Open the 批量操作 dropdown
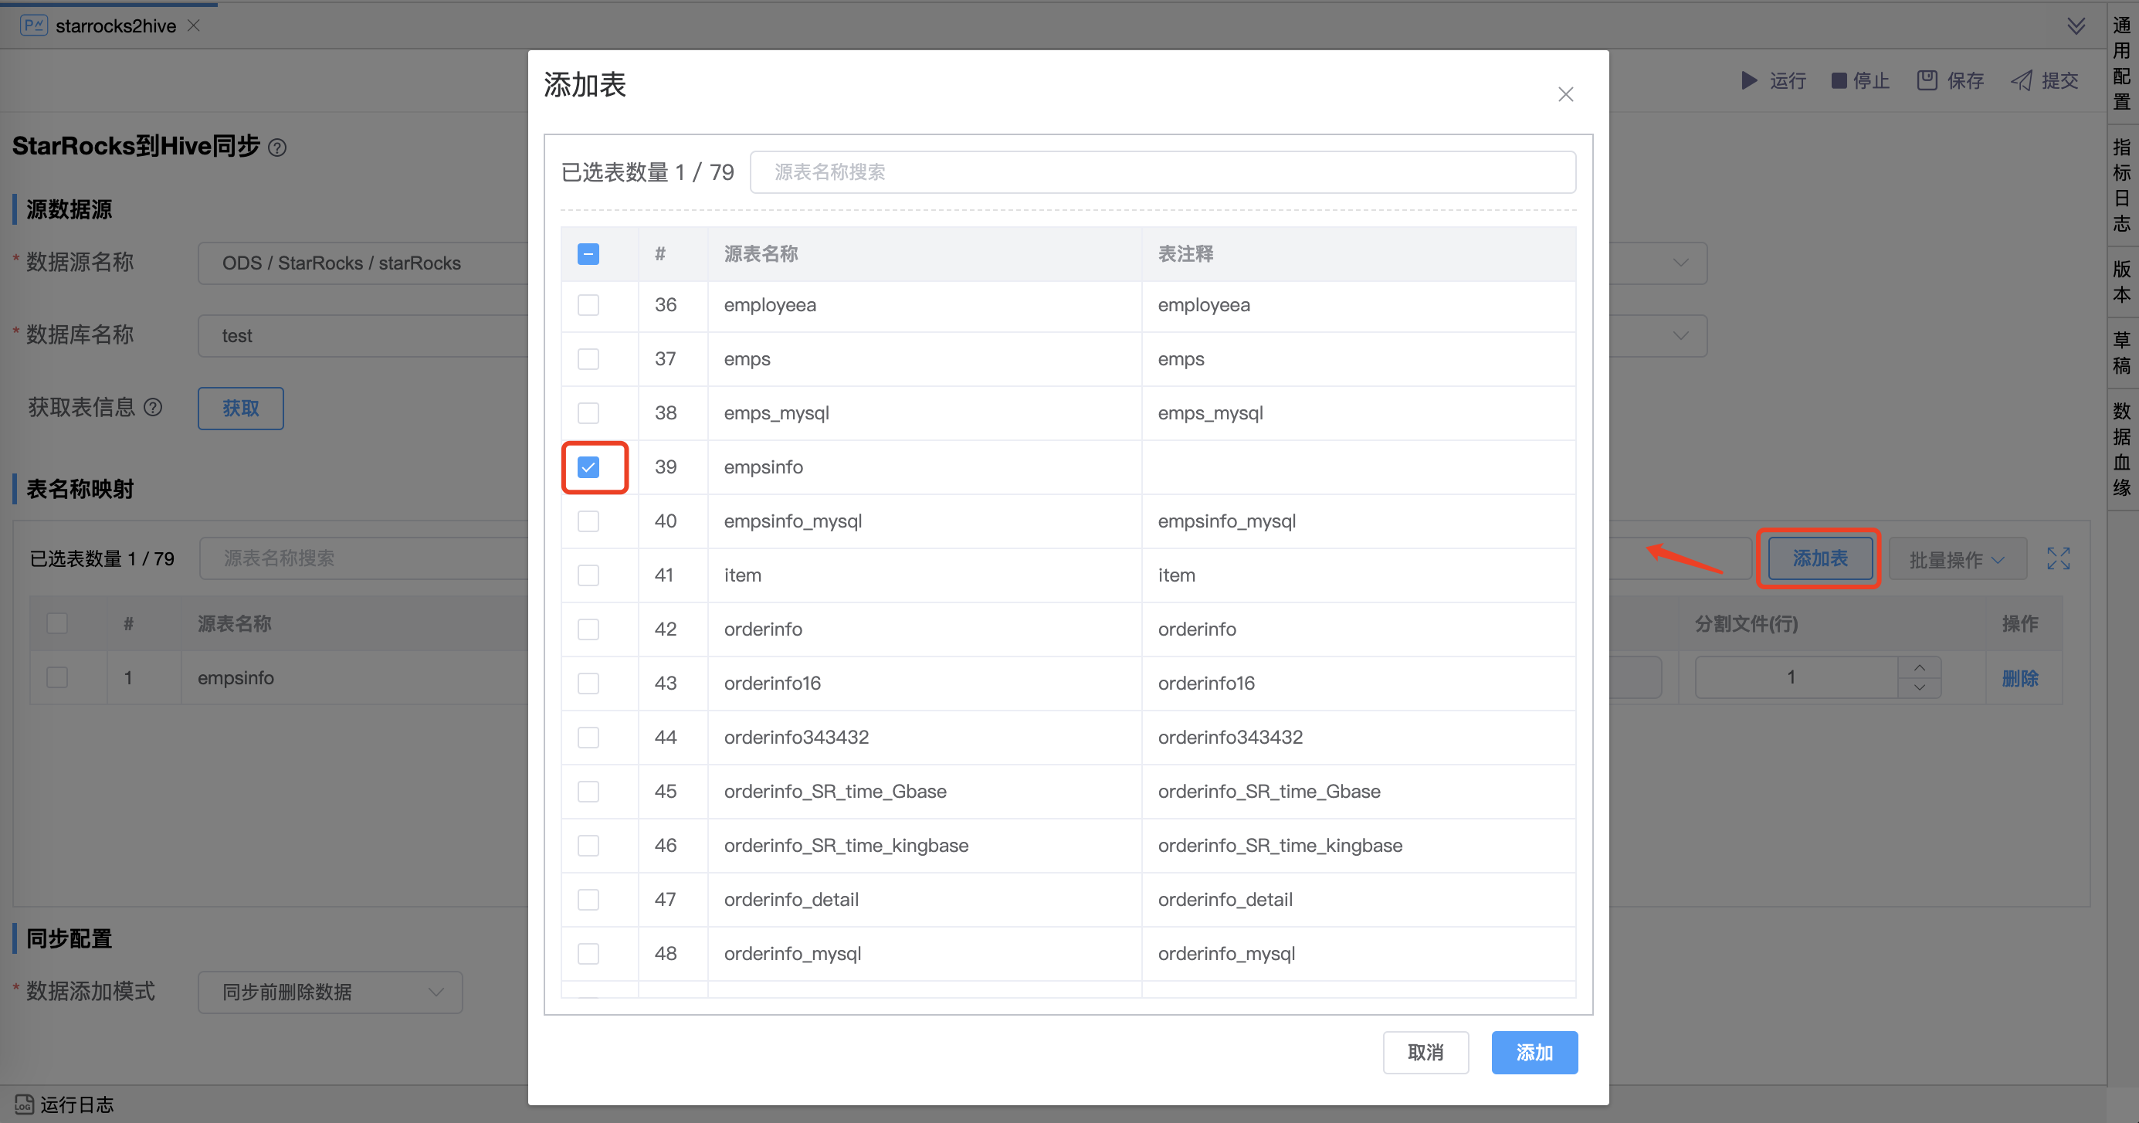 point(1956,560)
